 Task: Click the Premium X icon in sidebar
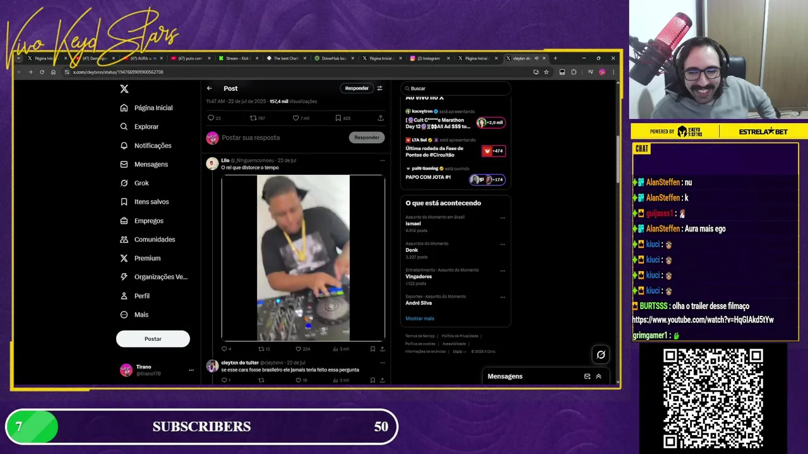pos(124,258)
